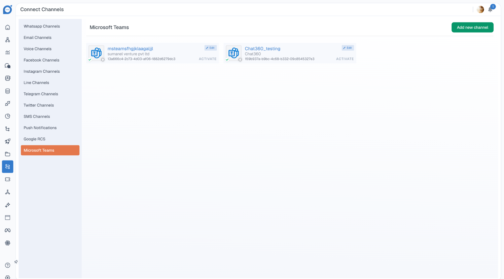Activate the msteamsfhgjklaagaljjl channel
The height and width of the screenshot is (279, 504).
(x=207, y=59)
